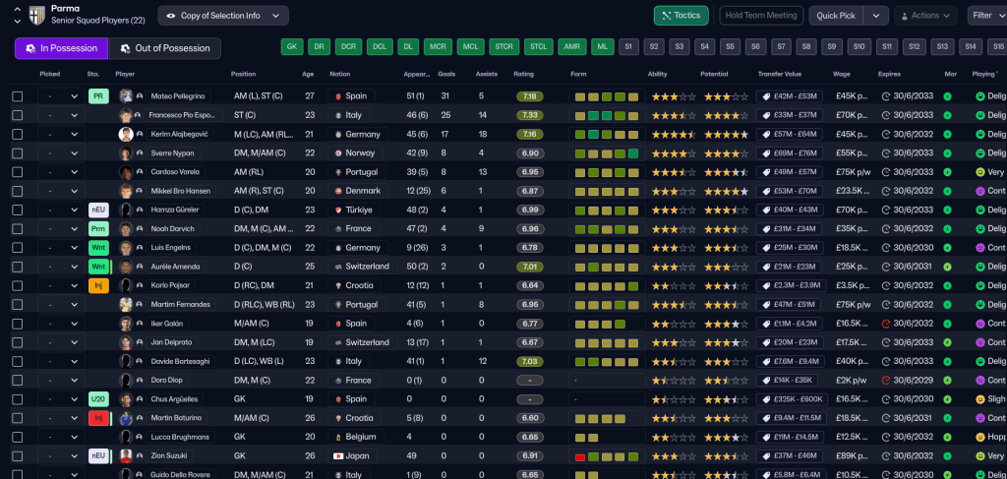Click the Japan flag next to Zion Suzuki

pos(338,455)
